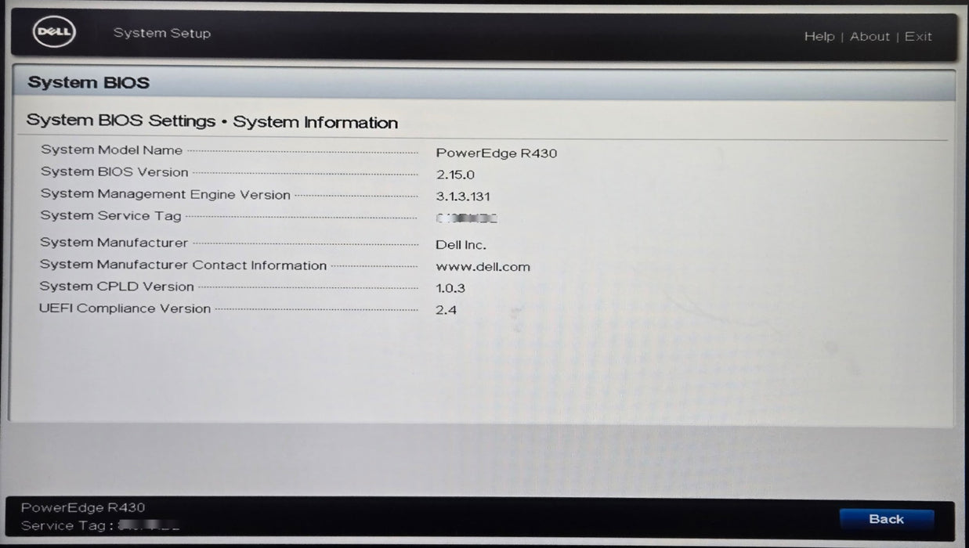Click the www.dell.com value
This screenshot has width=969, height=548.
[483, 267]
